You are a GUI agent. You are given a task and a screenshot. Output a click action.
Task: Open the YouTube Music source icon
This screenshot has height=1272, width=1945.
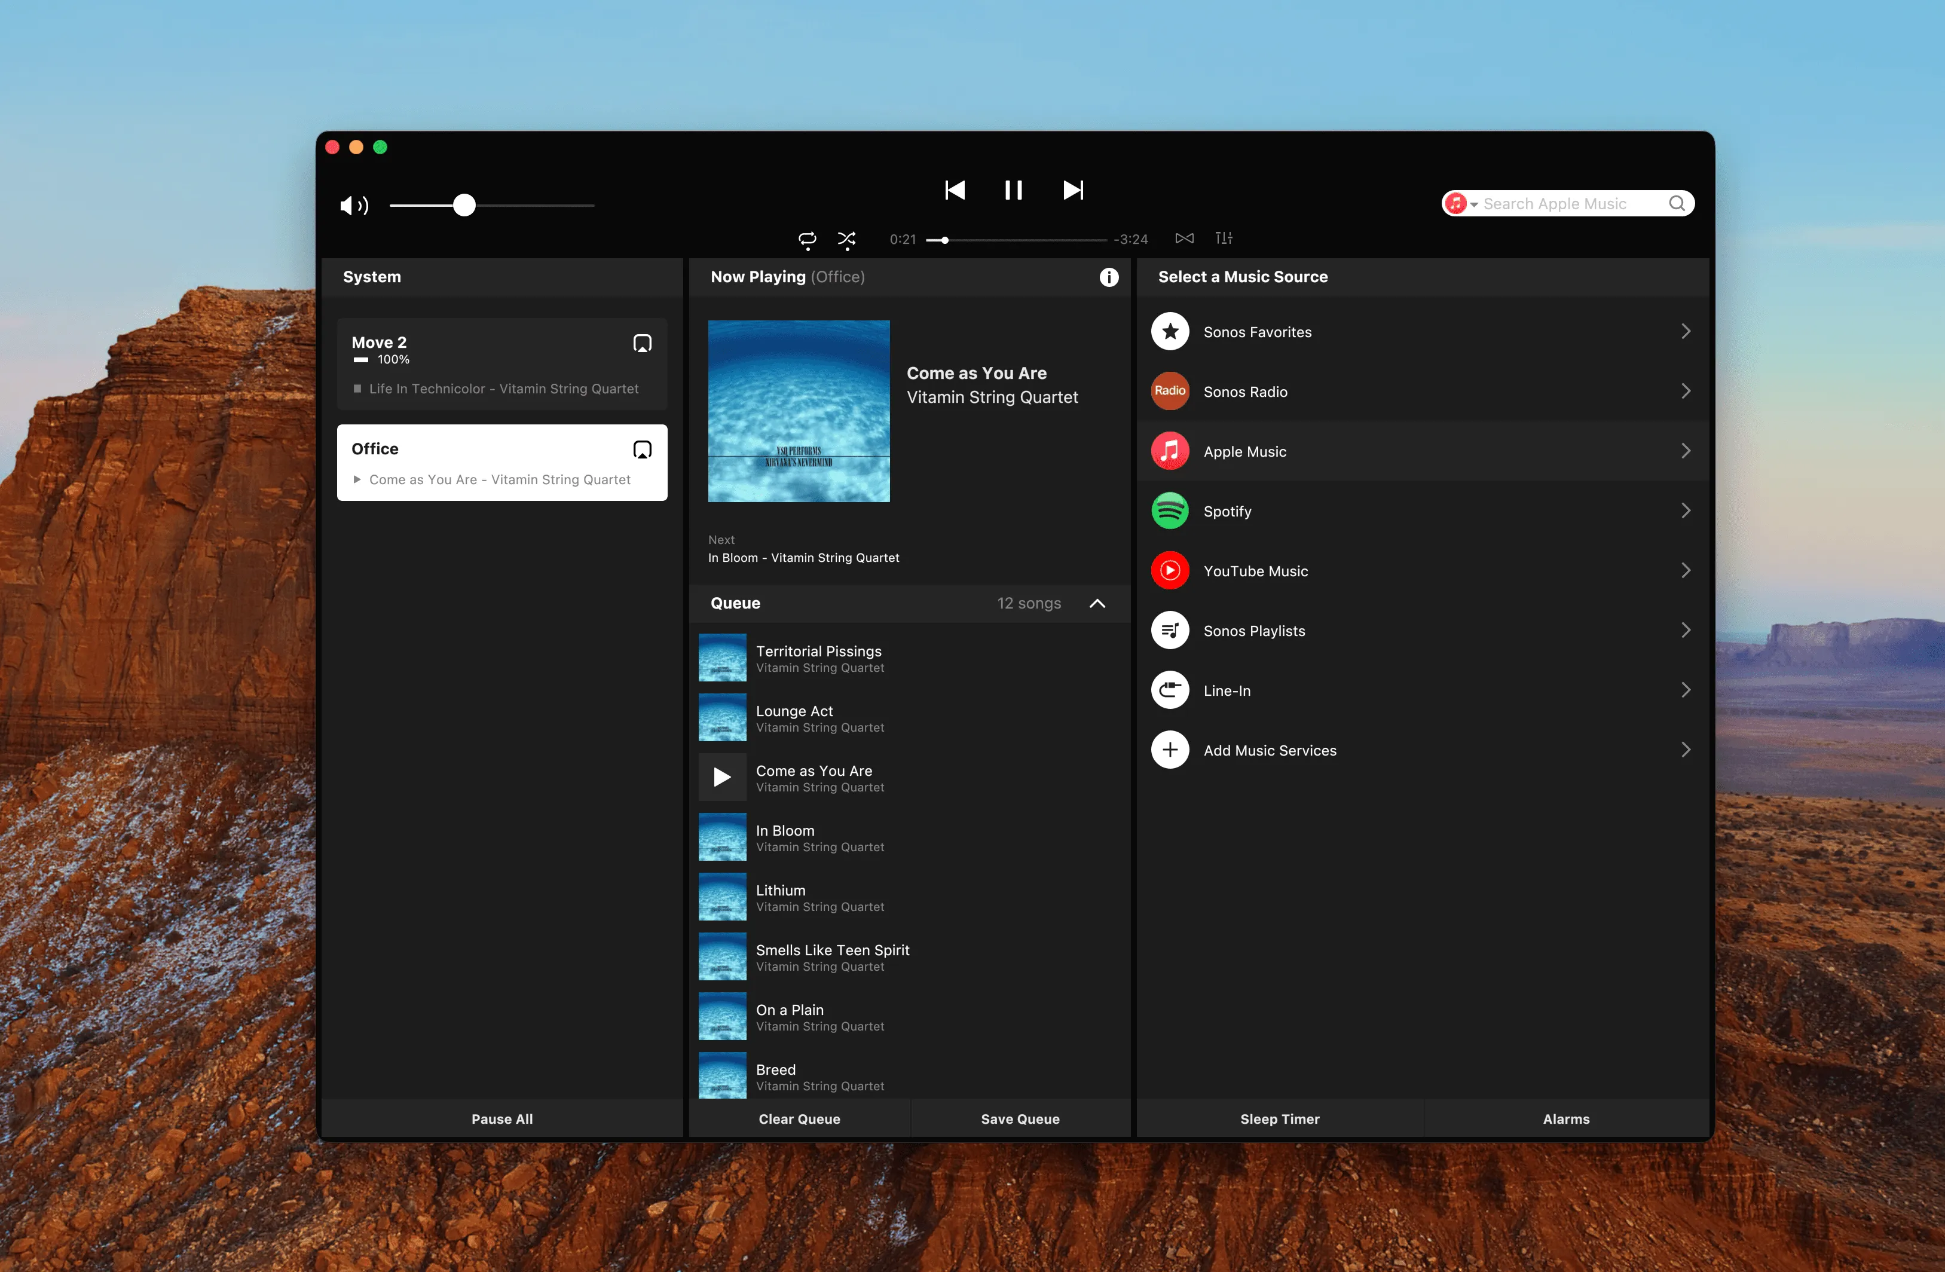pyautogui.click(x=1170, y=571)
